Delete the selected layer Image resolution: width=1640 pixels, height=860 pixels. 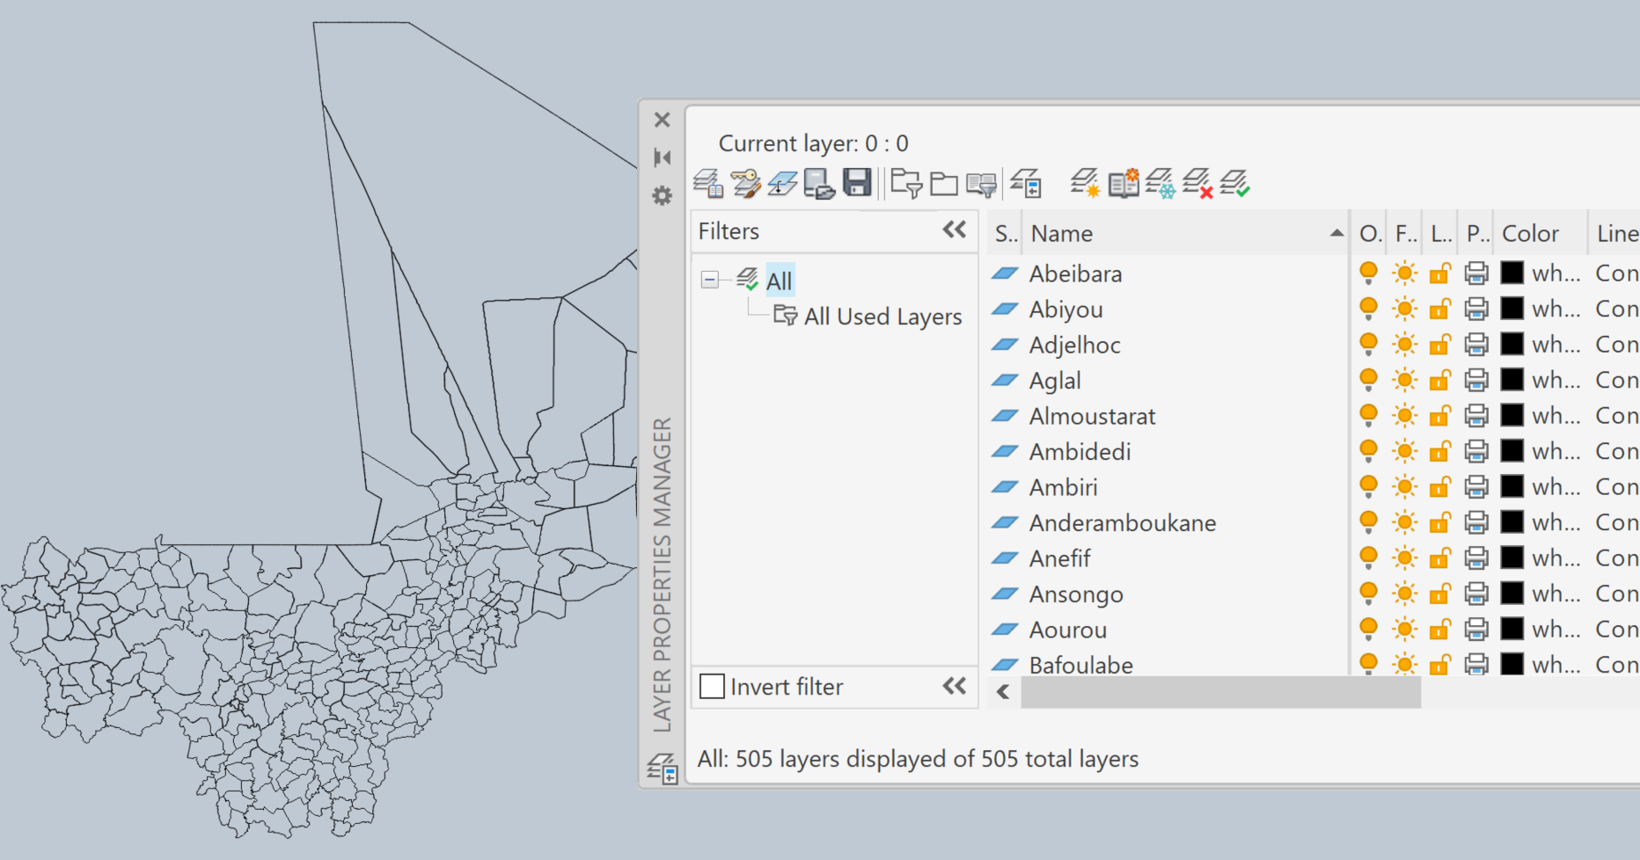tap(1197, 183)
